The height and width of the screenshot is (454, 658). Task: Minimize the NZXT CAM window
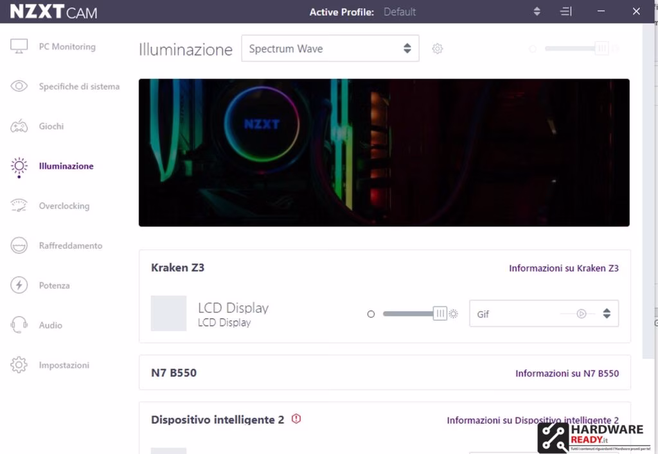pyautogui.click(x=601, y=12)
